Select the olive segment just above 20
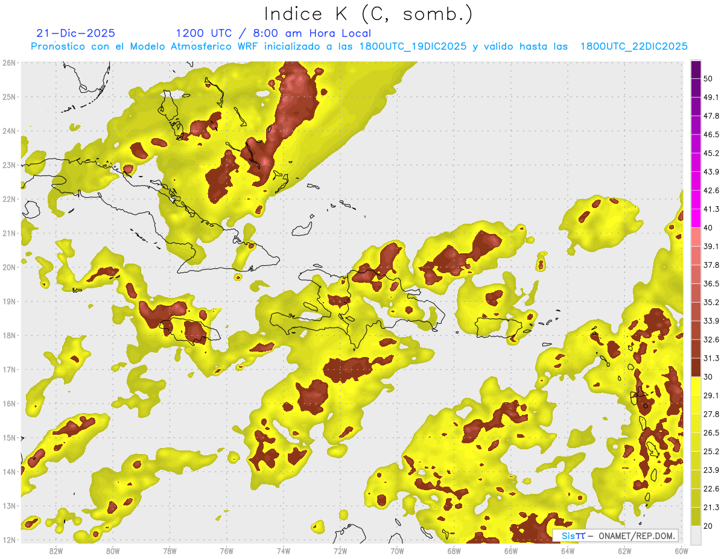The width and height of the screenshot is (724, 559). click(696, 516)
